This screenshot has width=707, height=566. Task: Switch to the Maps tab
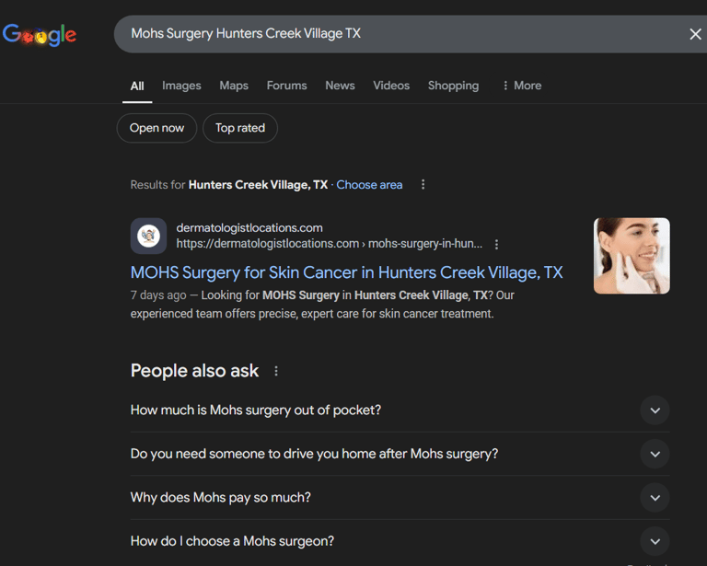[x=234, y=86]
